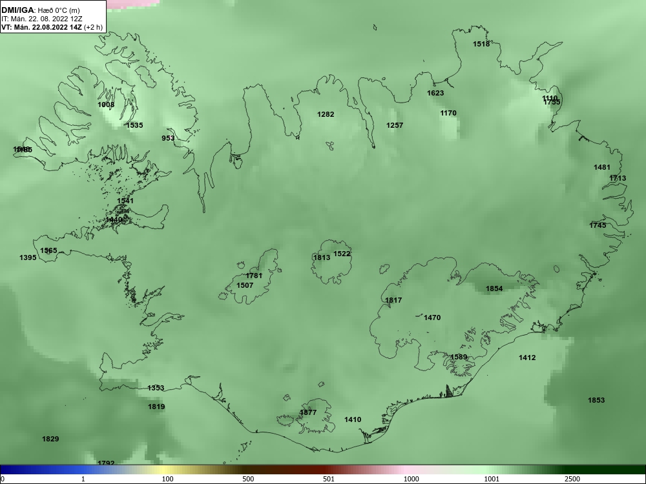Click the '1001' value on colour scale
The image size is (646, 484).
pyautogui.click(x=492, y=479)
